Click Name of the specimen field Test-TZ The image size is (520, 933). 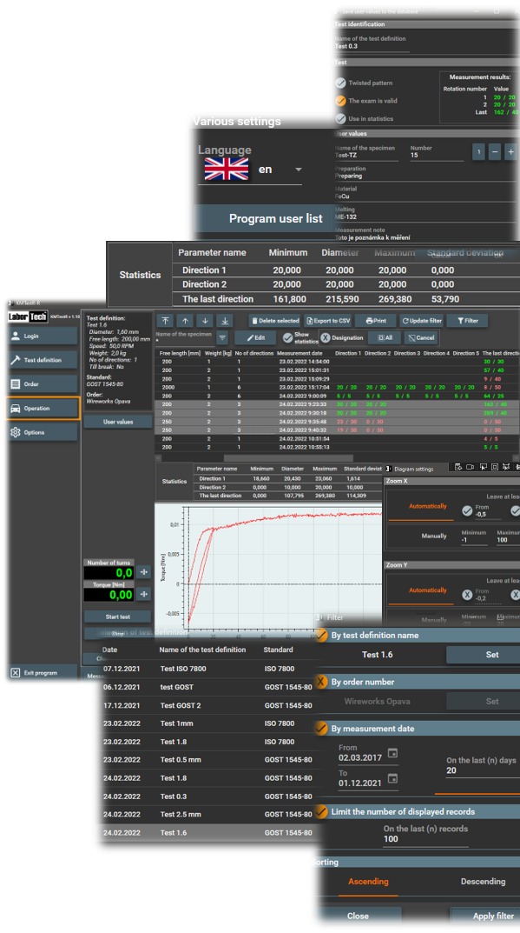[x=365, y=156]
